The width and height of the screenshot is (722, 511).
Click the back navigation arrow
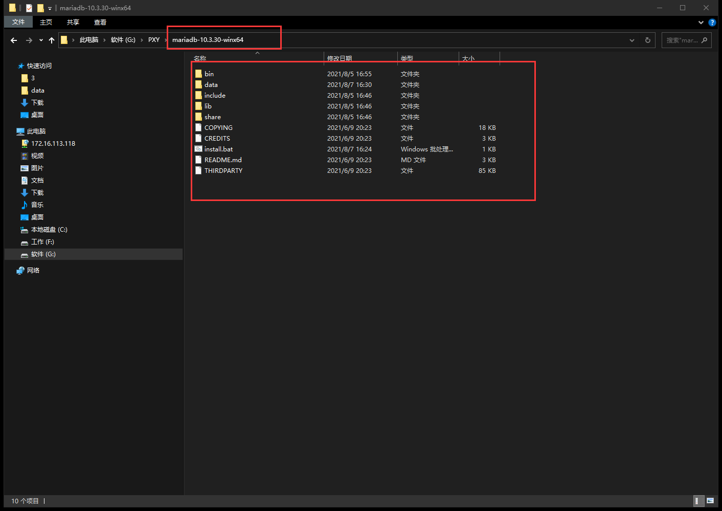pyautogui.click(x=14, y=40)
